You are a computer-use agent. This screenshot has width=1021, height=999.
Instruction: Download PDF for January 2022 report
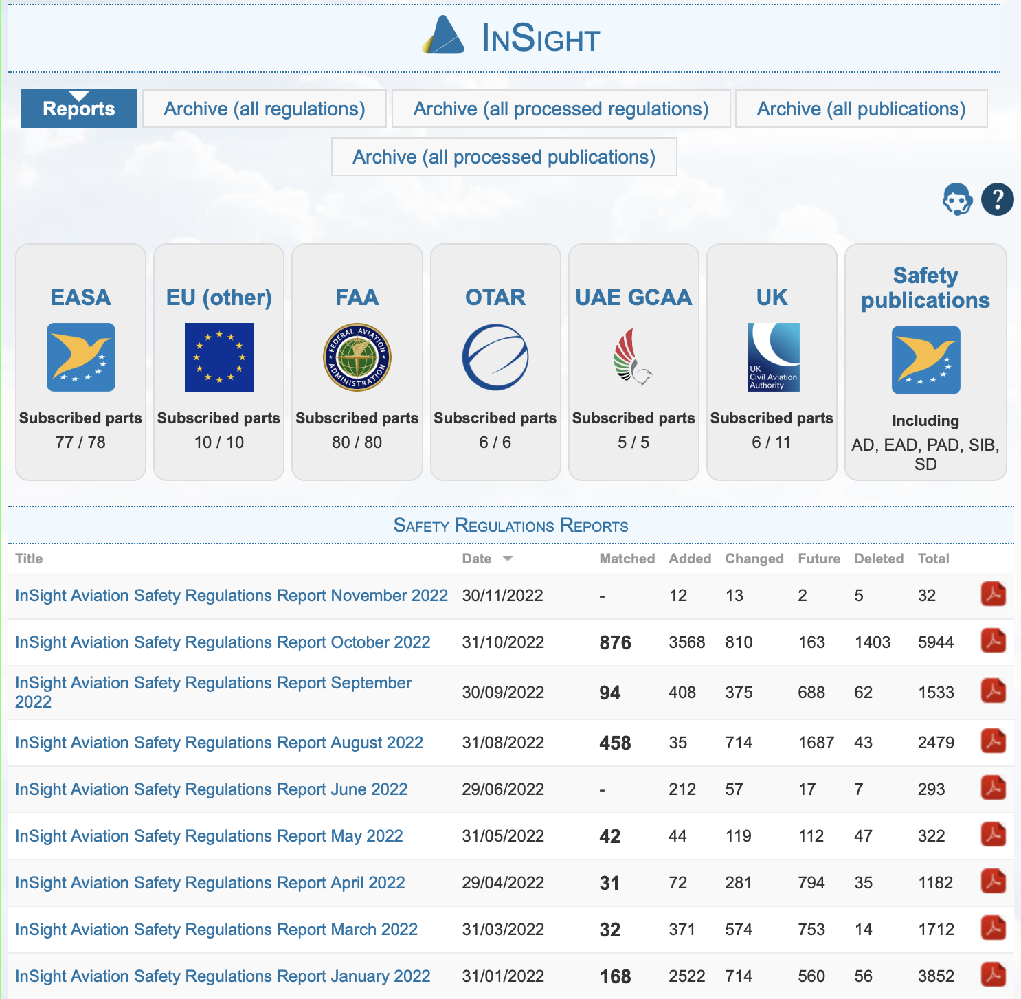(x=994, y=975)
